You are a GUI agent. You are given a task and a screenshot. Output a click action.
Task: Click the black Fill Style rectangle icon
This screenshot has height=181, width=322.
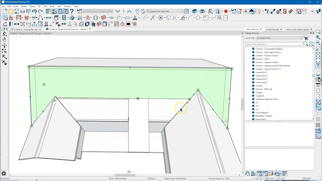pyautogui.click(x=128, y=24)
